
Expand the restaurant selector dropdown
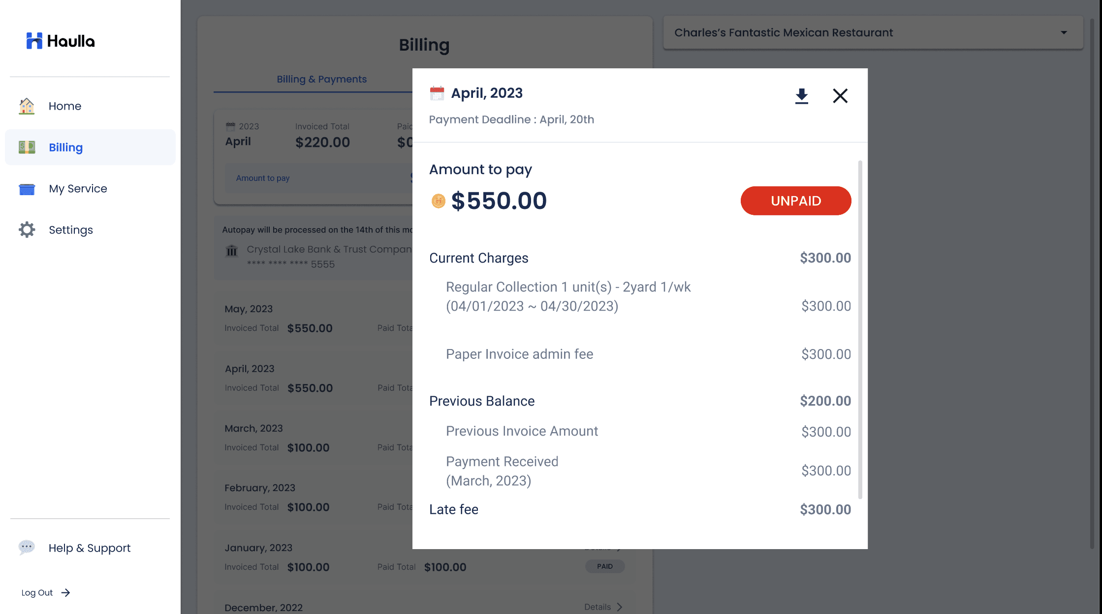tap(1064, 33)
